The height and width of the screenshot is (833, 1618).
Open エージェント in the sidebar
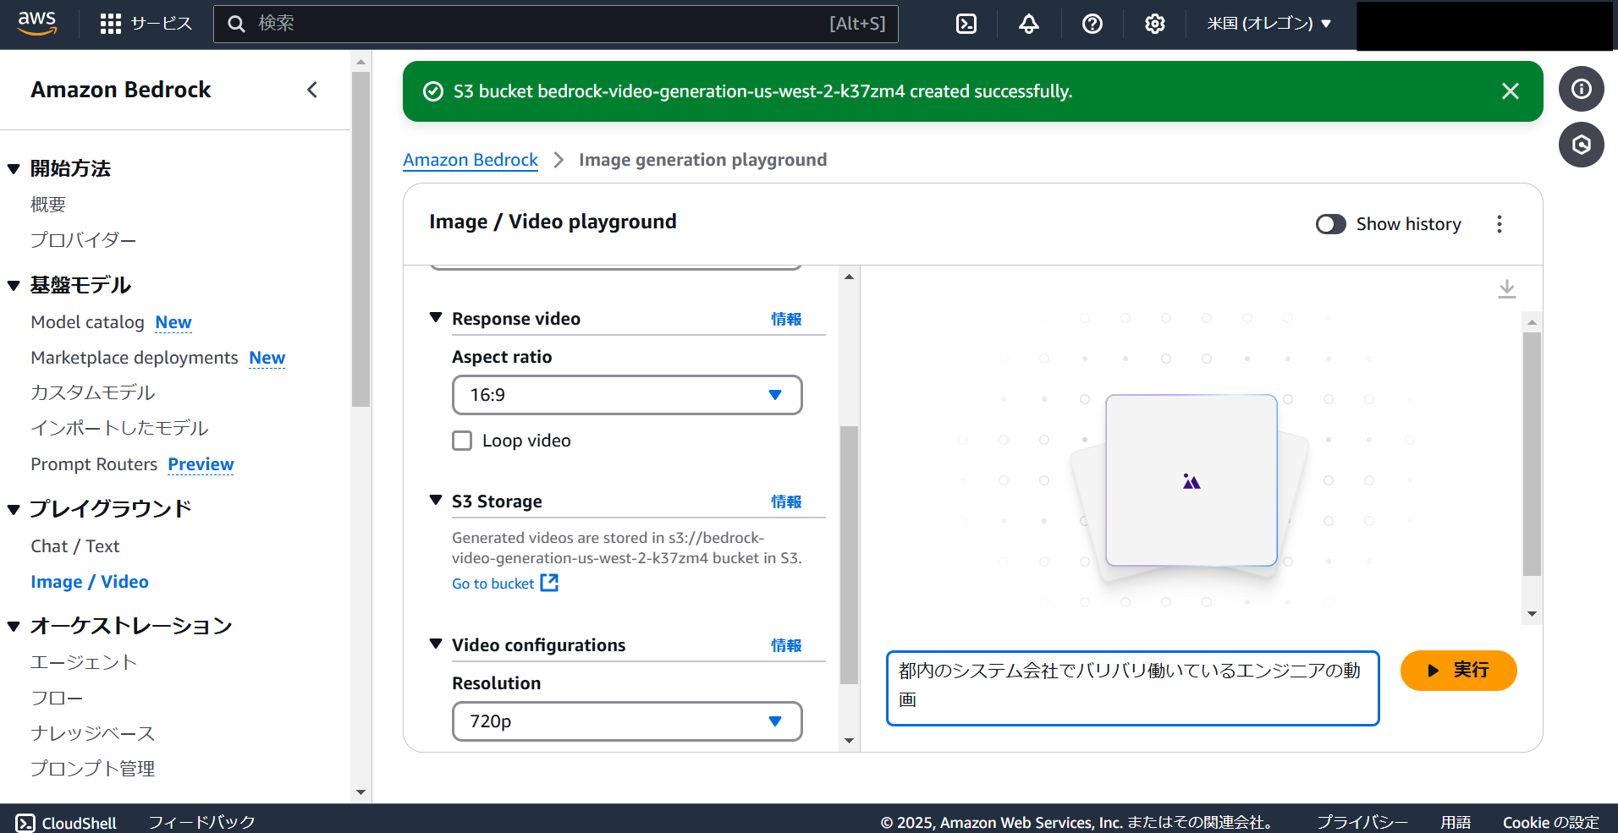point(84,662)
